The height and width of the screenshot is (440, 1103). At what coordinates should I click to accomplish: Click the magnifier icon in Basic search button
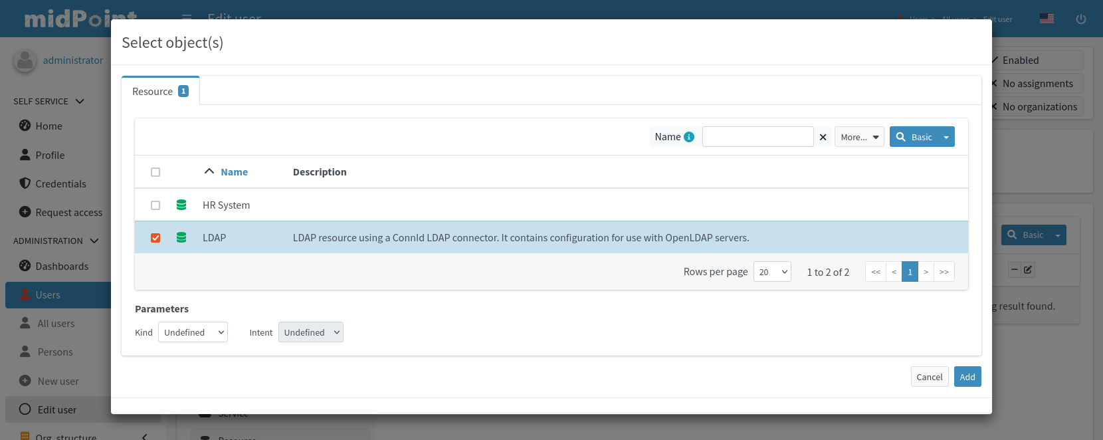click(x=901, y=137)
